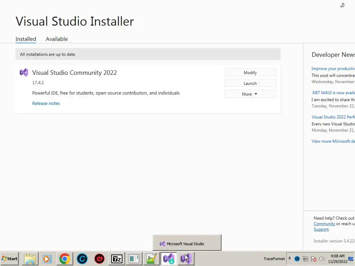Open Windows Explorer from the taskbar
Viewport: 355px width, 266px height.
(30, 258)
